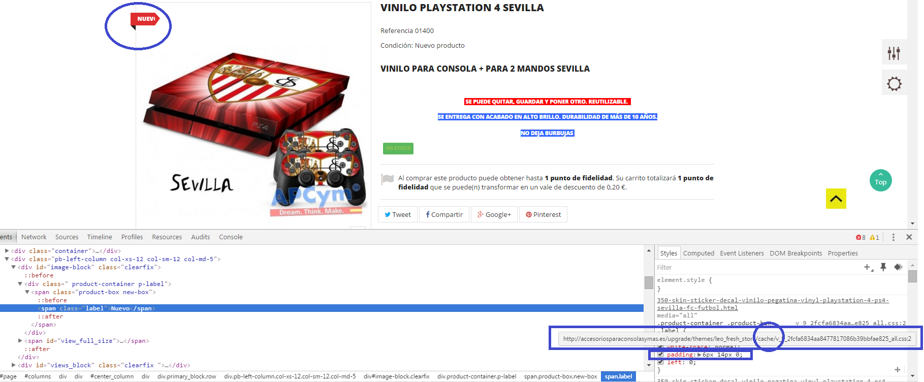Screen dimensions: 924x382
Task: Collapse the product-box new-box span node
Action: (x=27, y=292)
